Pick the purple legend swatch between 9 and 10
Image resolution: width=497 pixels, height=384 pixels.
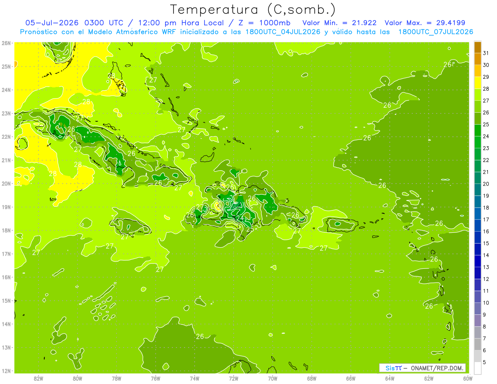478,308
